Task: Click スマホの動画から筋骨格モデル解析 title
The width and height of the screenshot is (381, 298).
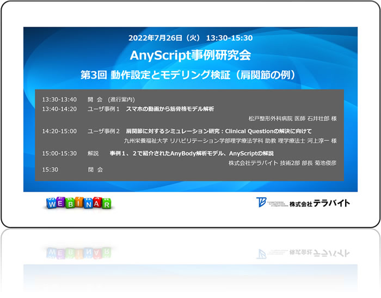Action: coord(170,109)
